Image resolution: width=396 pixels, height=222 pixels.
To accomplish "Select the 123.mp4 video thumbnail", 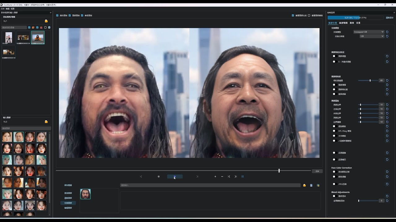I will (9, 38).
